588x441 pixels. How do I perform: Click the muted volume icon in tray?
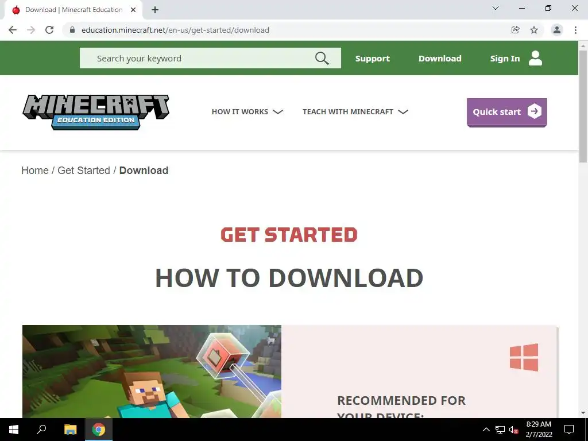tap(514, 430)
